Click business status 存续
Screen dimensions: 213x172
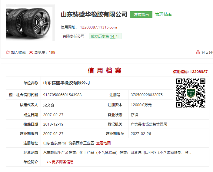[134, 115]
